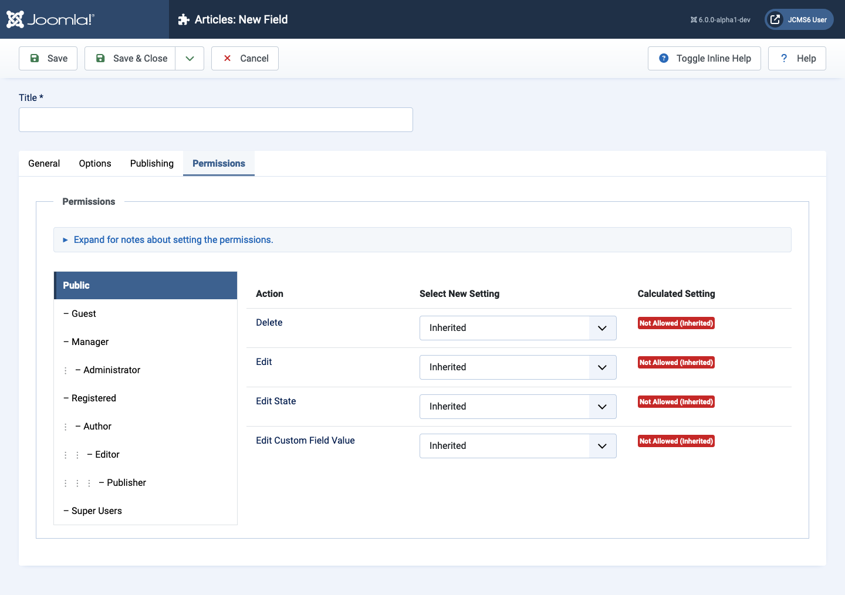
Task: Click the JCMS6 User external link icon
Action: point(775,19)
